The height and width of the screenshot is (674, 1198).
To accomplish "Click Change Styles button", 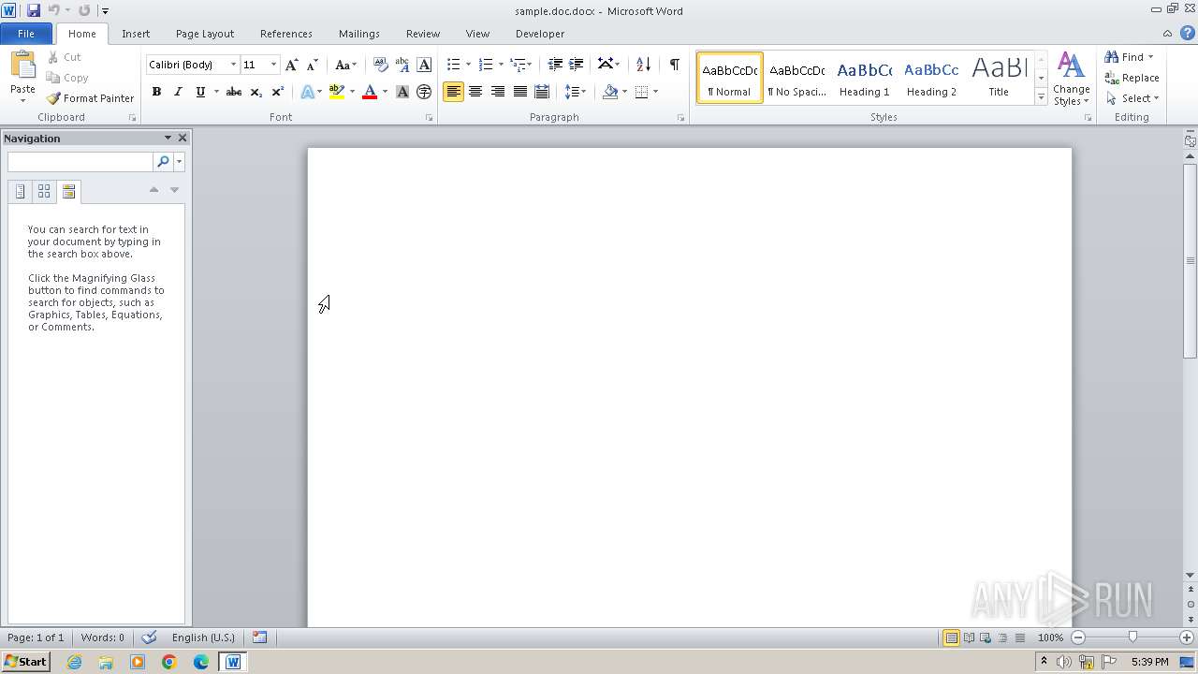I will pos(1071,80).
